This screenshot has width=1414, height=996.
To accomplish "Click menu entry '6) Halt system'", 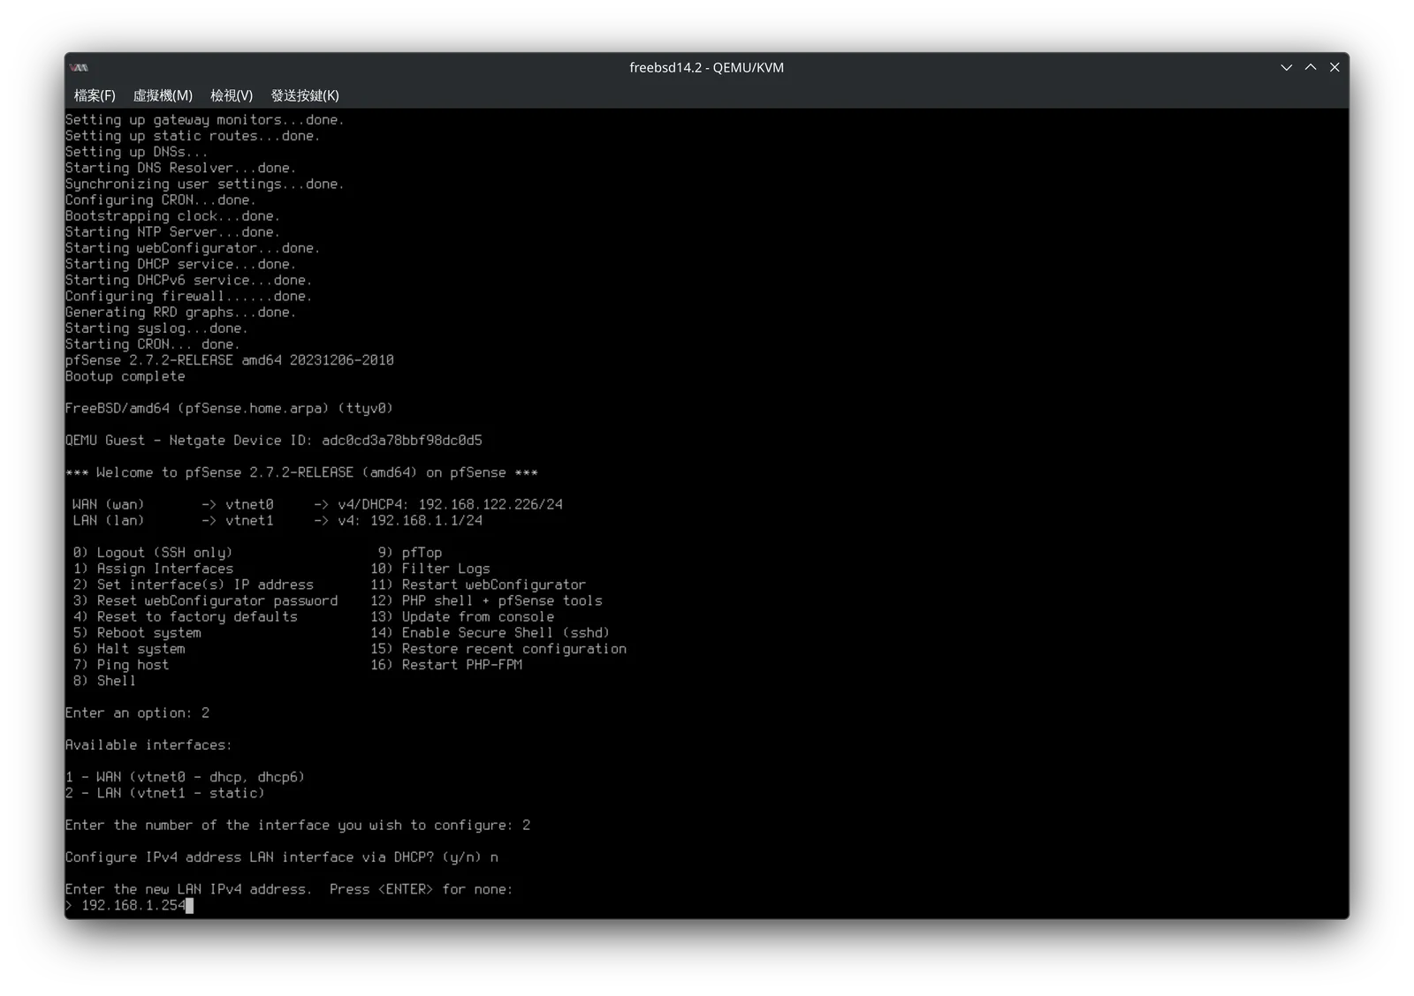I will (x=129, y=648).
